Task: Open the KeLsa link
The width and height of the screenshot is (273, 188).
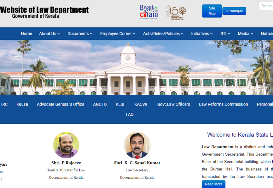Action: point(22,104)
